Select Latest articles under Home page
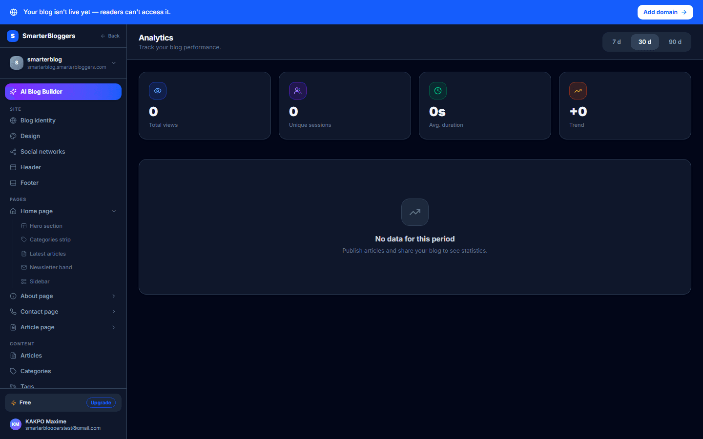 coord(68,254)
